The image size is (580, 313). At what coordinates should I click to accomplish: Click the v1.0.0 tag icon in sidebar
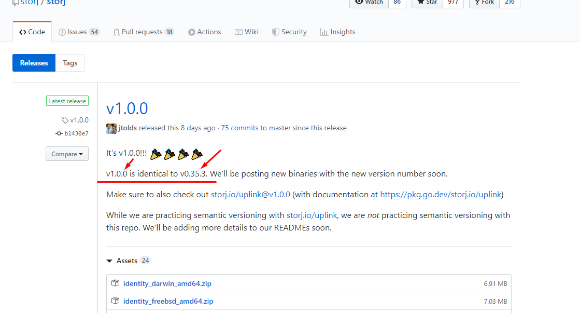pos(65,120)
